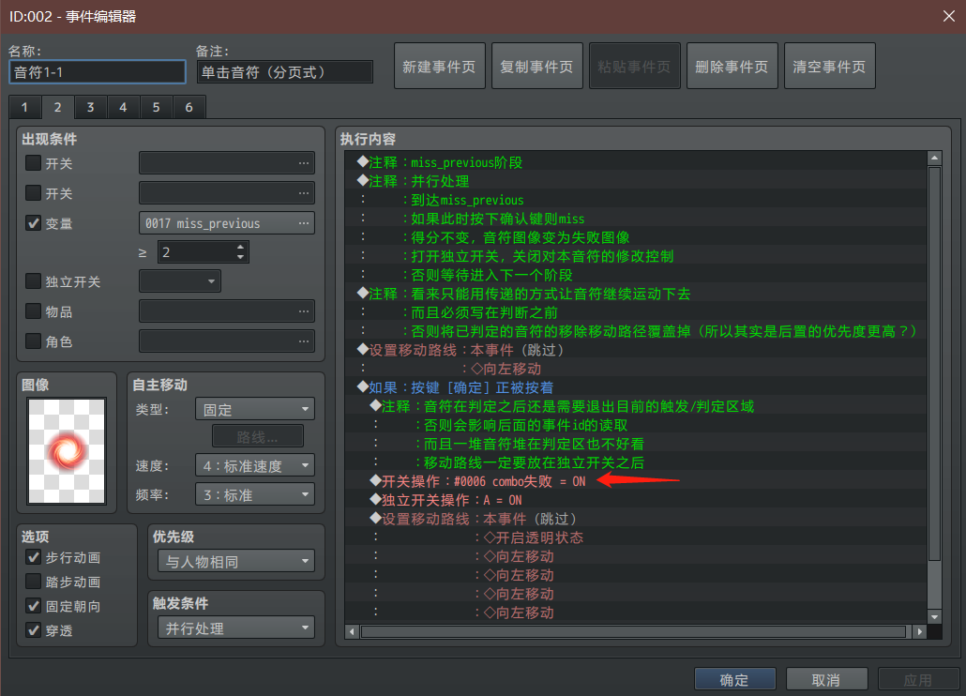This screenshot has width=966, height=696.
Task: Click the up arrow of the command list scrollbar
Action: point(934,159)
